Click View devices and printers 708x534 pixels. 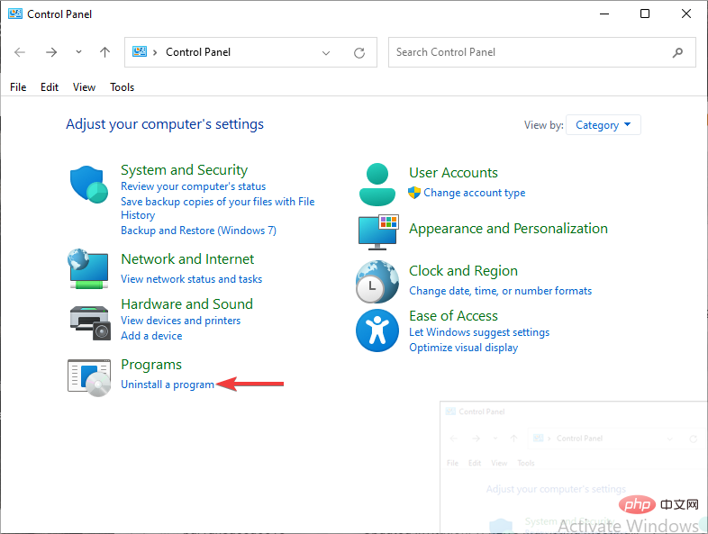pyautogui.click(x=181, y=321)
